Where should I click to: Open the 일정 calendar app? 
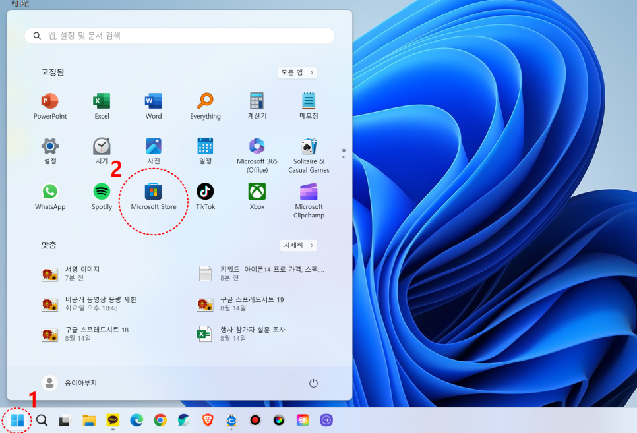pyautogui.click(x=205, y=151)
